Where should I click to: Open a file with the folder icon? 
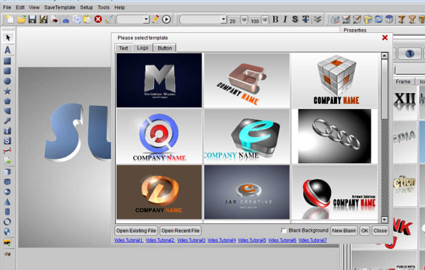click(x=21, y=19)
